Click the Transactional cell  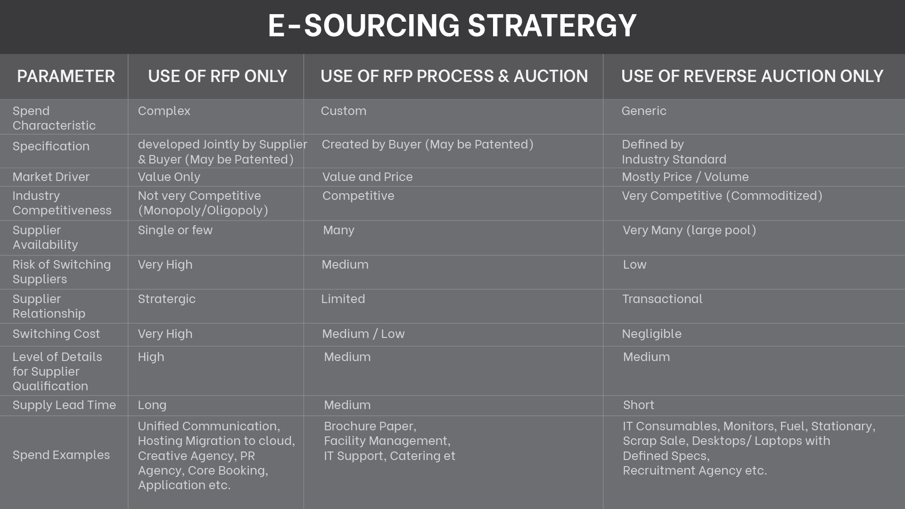[x=662, y=299]
